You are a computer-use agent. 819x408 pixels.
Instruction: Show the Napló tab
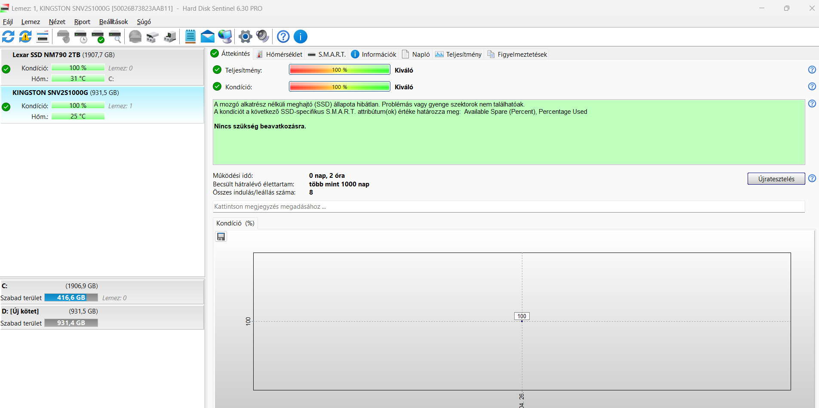point(416,54)
